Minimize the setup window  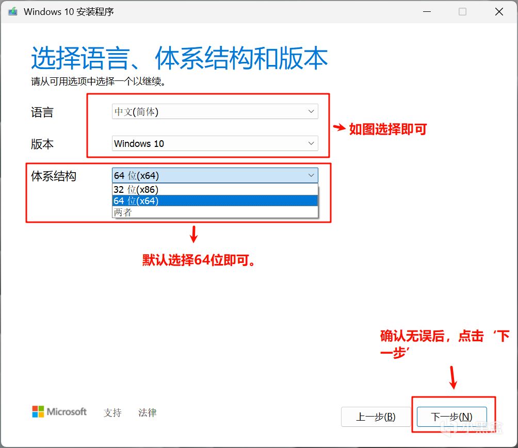pos(427,12)
